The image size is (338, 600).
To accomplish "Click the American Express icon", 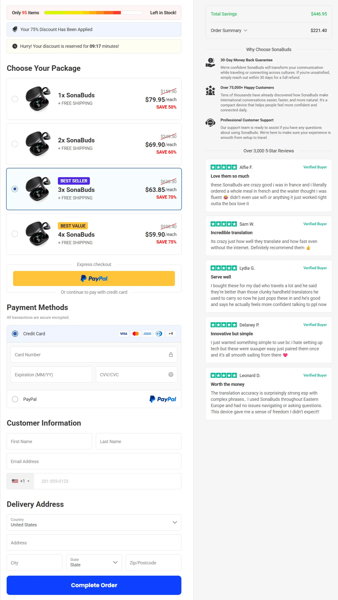I will (147, 334).
